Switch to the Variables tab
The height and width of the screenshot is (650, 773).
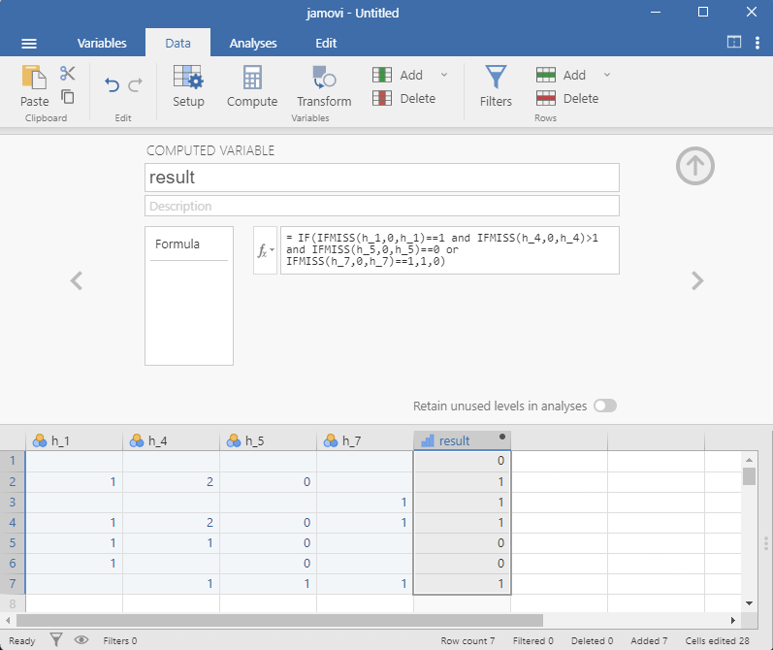coord(102,43)
